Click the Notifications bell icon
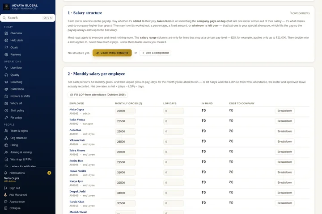The width and height of the screenshot is (322, 214). click(5, 173)
